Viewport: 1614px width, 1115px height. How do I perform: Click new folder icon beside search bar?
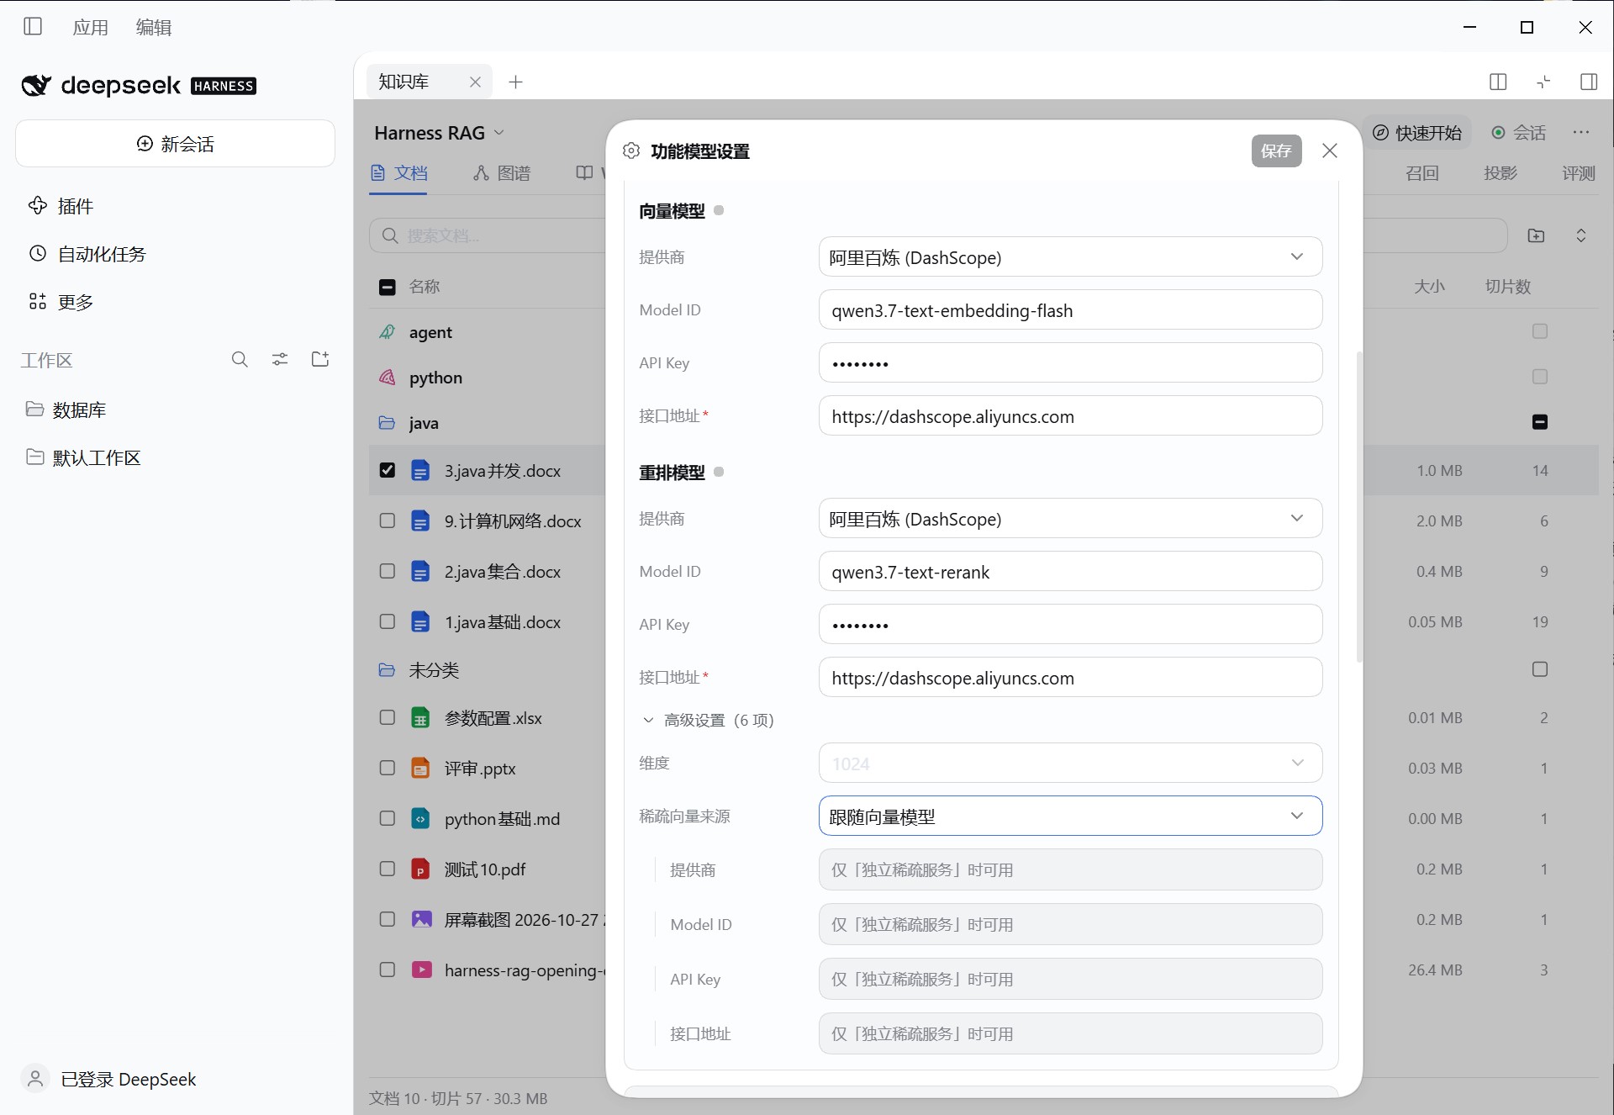[1536, 235]
